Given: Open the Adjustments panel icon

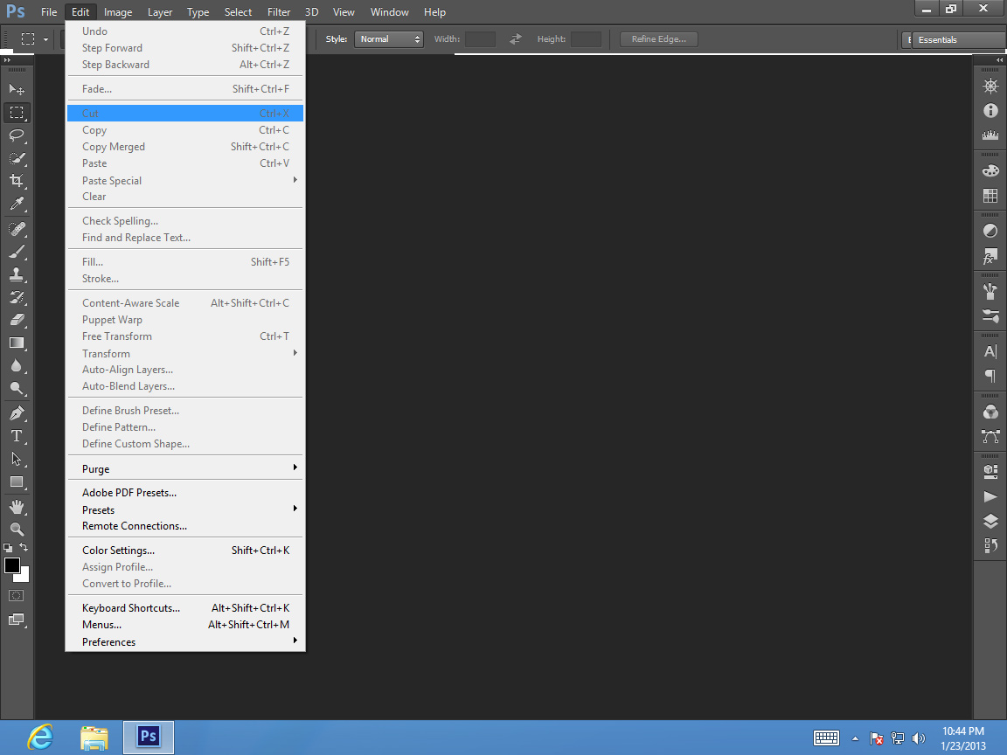Looking at the screenshot, I should pyautogui.click(x=990, y=231).
